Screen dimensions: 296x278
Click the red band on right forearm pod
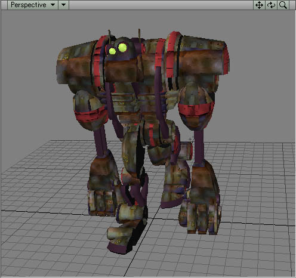coord(196,110)
